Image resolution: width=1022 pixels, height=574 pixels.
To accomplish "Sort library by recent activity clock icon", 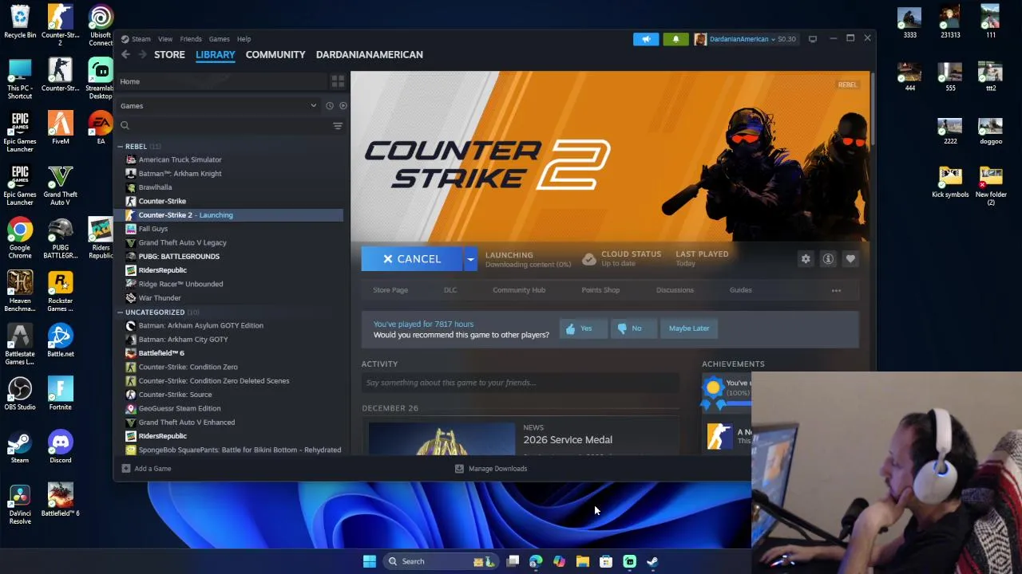I will [329, 105].
